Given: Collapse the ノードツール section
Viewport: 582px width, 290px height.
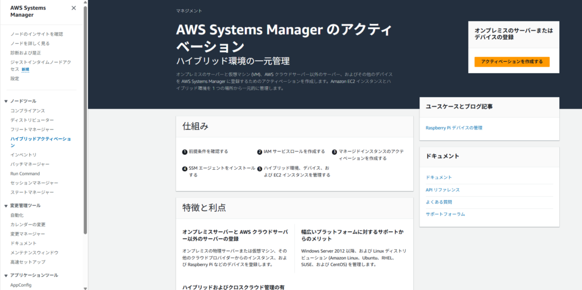Looking at the screenshot, I should point(6,101).
